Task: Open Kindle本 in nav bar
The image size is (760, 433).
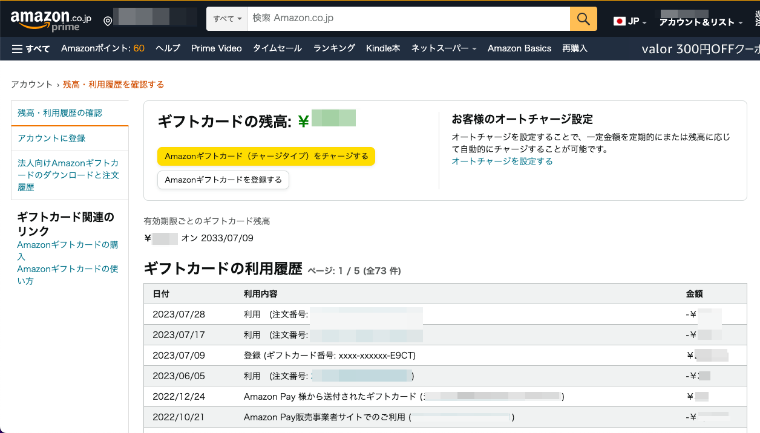Action: [x=383, y=48]
